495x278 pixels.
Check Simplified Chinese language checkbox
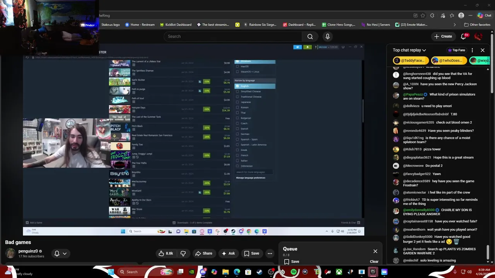pos(237,92)
